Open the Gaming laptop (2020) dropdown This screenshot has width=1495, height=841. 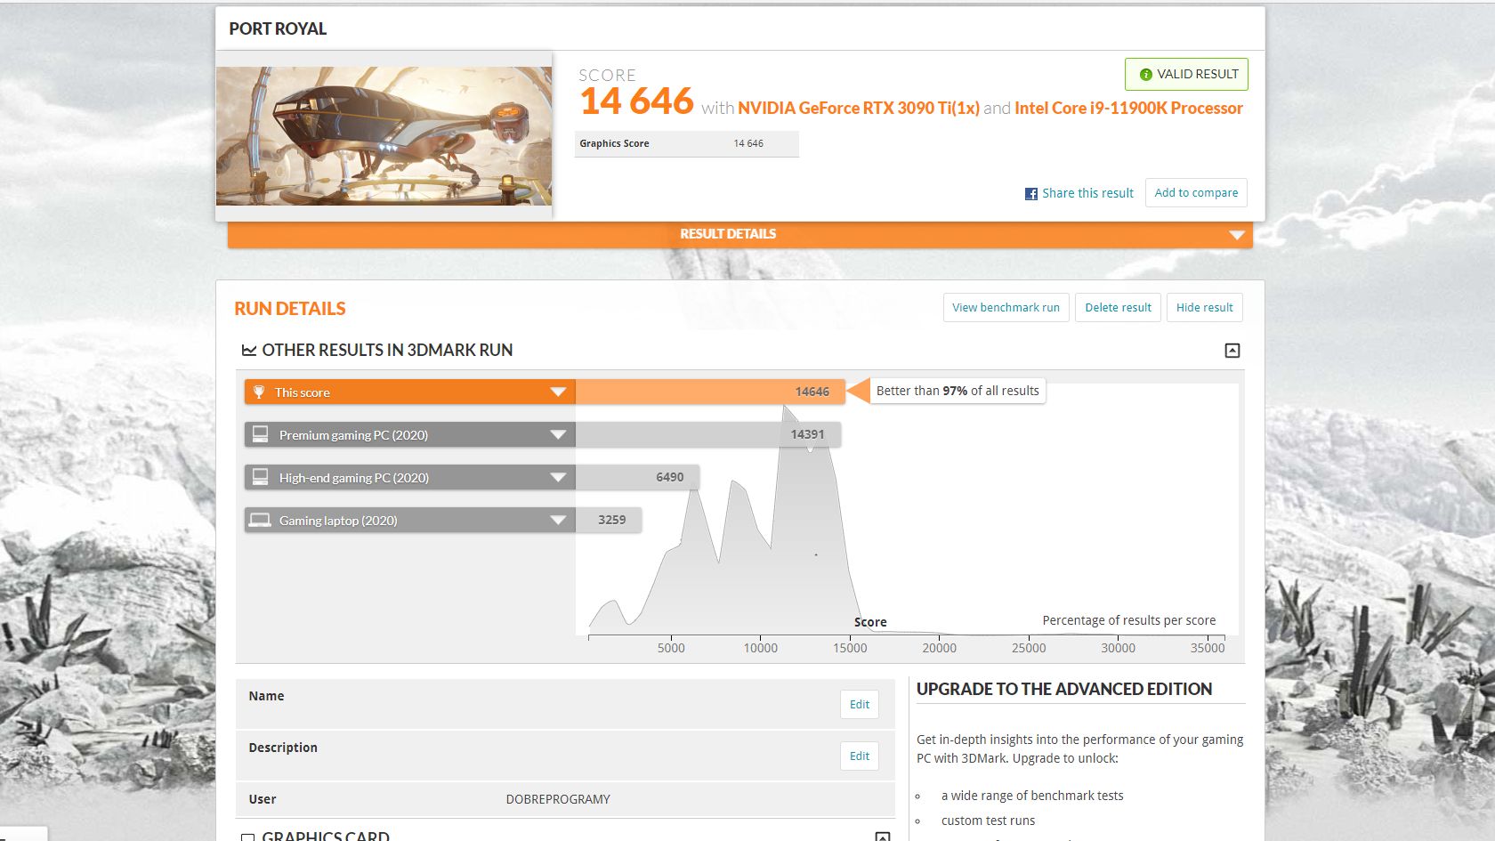point(558,520)
